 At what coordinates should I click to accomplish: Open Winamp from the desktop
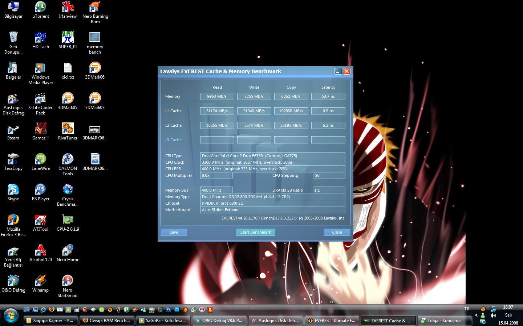point(40,284)
